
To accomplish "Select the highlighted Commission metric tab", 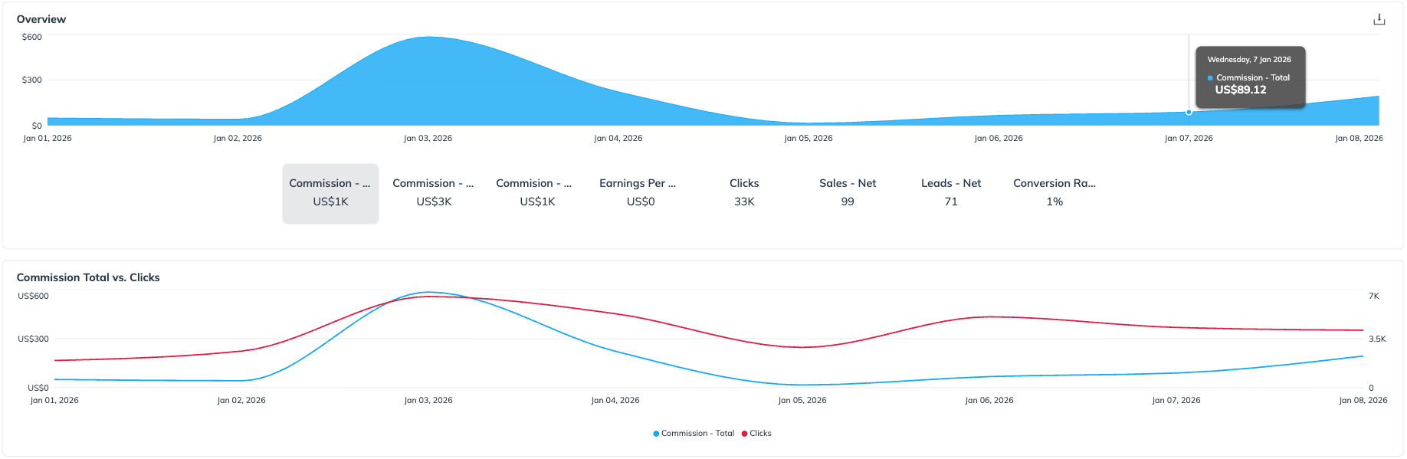I will click(x=330, y=193).
